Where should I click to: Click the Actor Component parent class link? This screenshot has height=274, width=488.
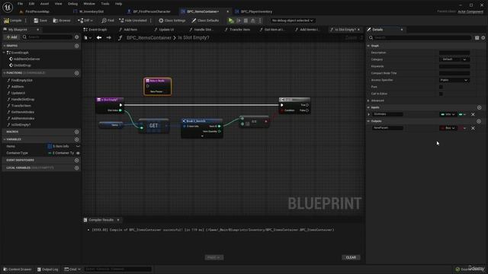(x=470, y=12)
